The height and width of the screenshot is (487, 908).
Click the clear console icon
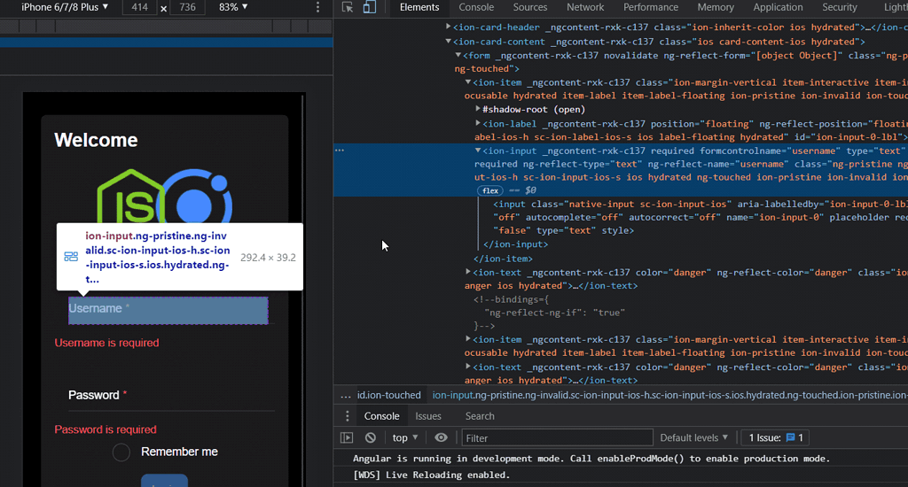371,437
